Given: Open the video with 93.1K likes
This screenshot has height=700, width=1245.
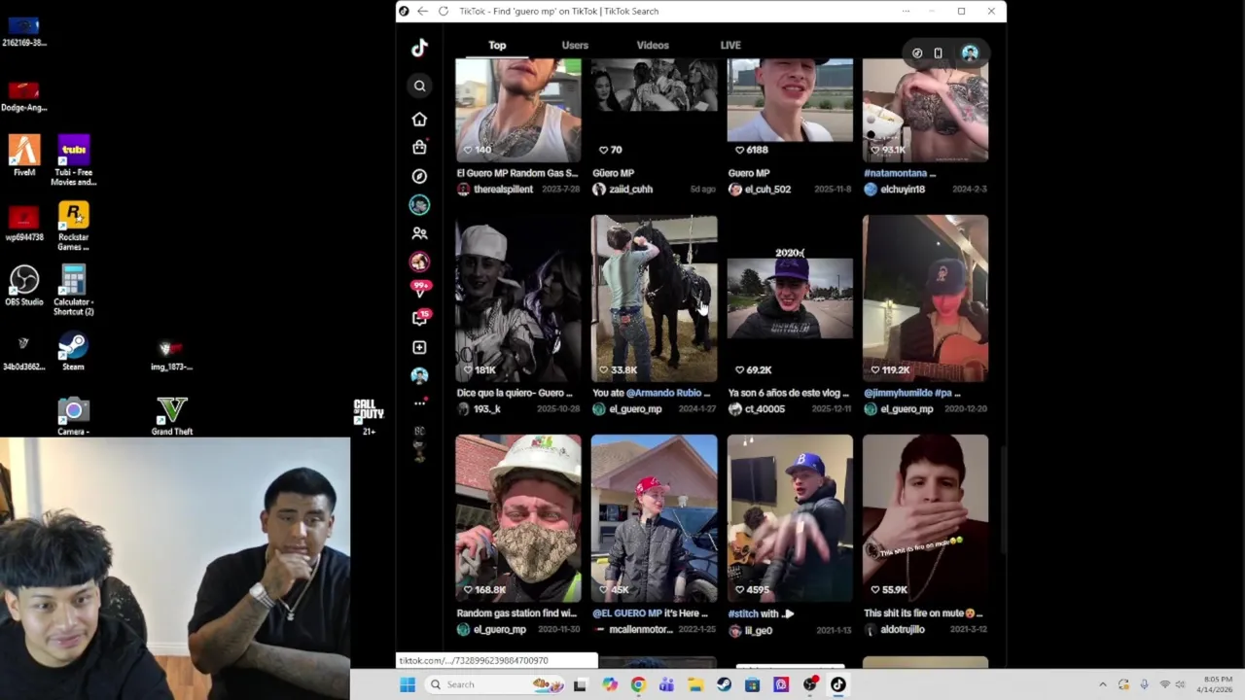Looking at the screenshot, I should [x=925, y=110].
